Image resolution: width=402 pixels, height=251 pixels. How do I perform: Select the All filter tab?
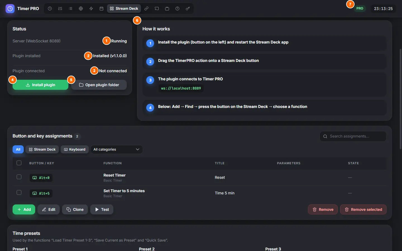point(18,149)
